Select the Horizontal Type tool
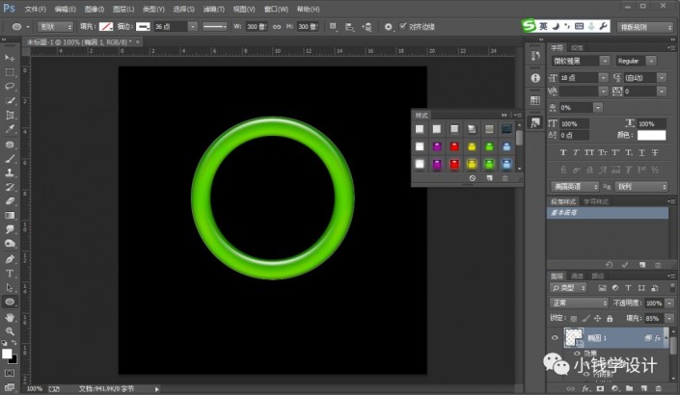 (11, 273)
